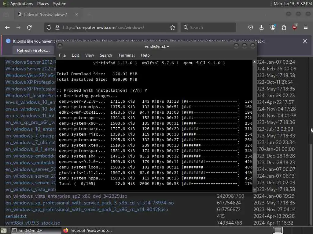This screenshot has width=313, height=234.
Task: Go back in Firefox history
Action: click(7, 27)
